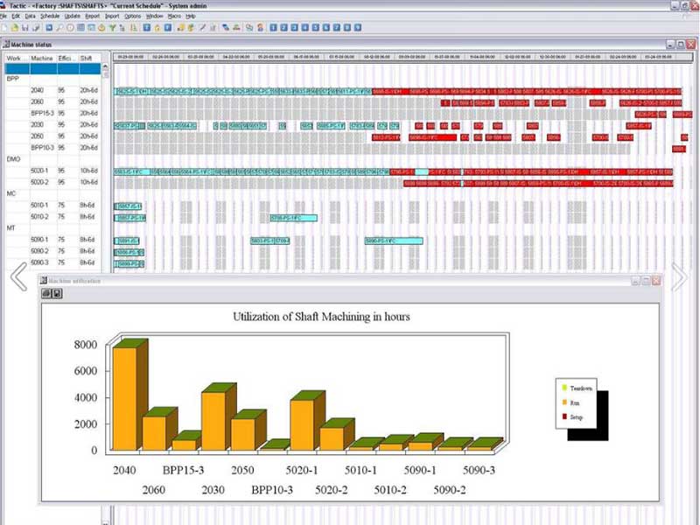Click the red Setup color swatch
Image resolution: width=700 pixels, height=525 pixels.
[564, 416]
